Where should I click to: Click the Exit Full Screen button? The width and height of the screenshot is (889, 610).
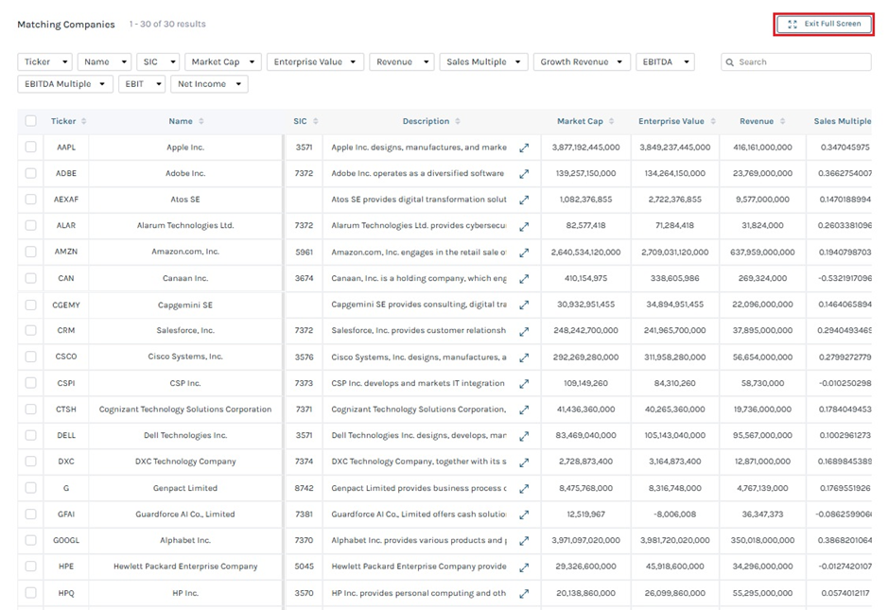click(824, 25)
